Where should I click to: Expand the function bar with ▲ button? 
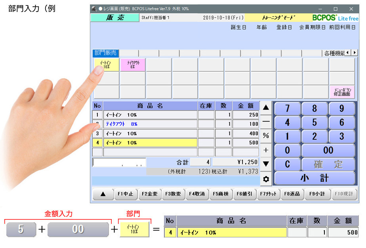coord(103,194)
